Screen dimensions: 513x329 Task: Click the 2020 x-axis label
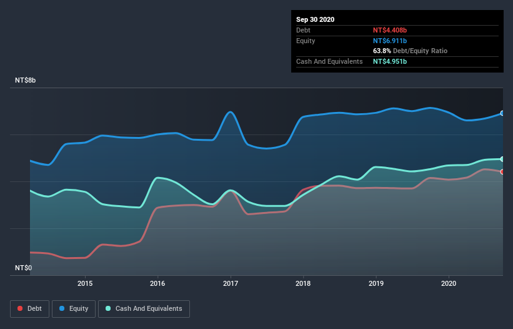click(449, 283)
